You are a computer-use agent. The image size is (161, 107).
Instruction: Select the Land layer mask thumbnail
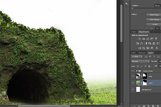pos(145,83)
